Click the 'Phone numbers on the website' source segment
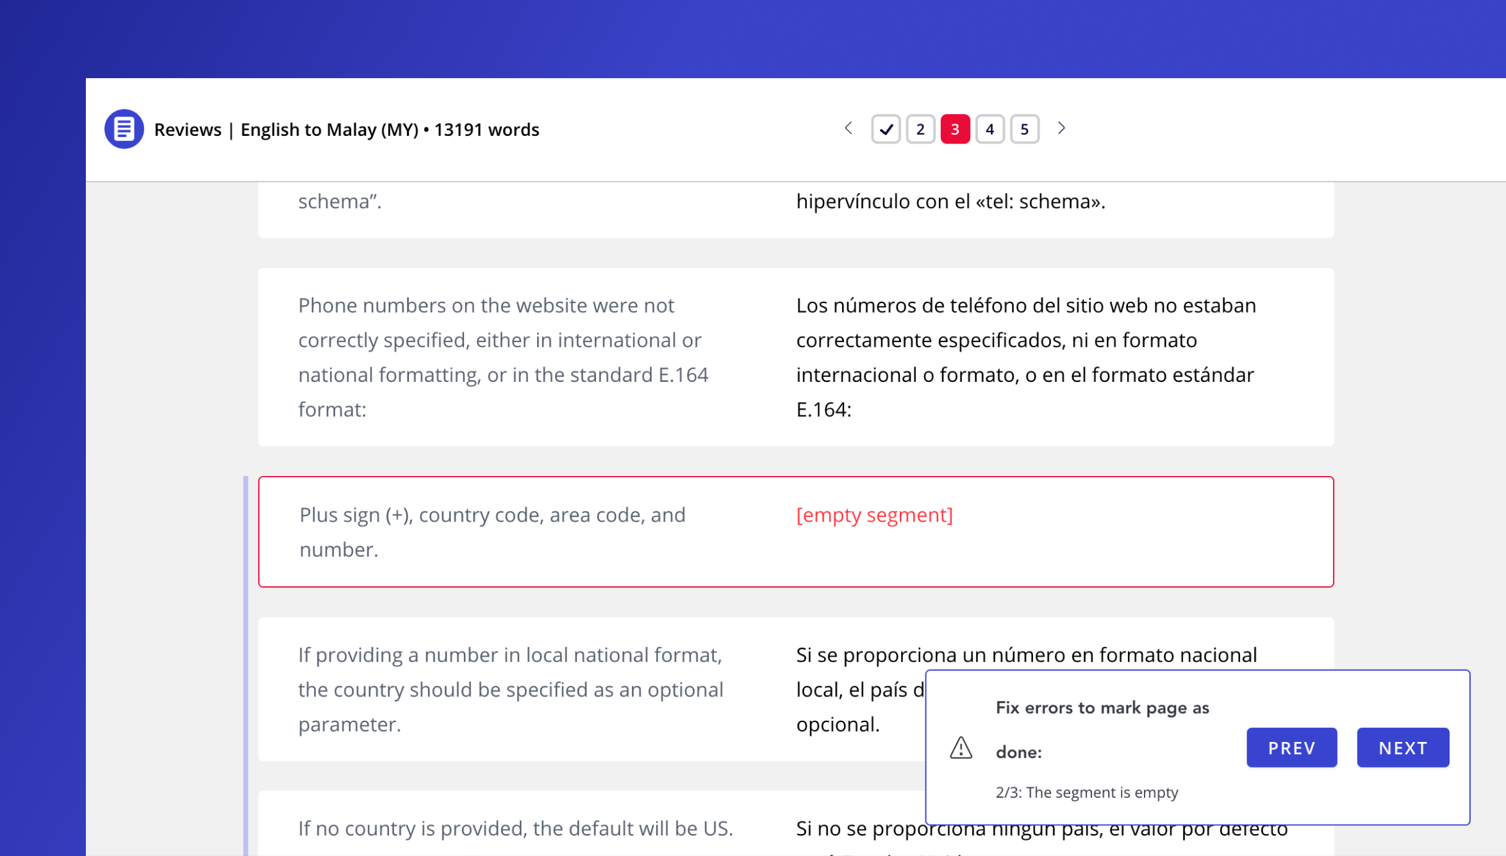The height and width of the screenshot is (856, 1506). [x=503, y=357]
